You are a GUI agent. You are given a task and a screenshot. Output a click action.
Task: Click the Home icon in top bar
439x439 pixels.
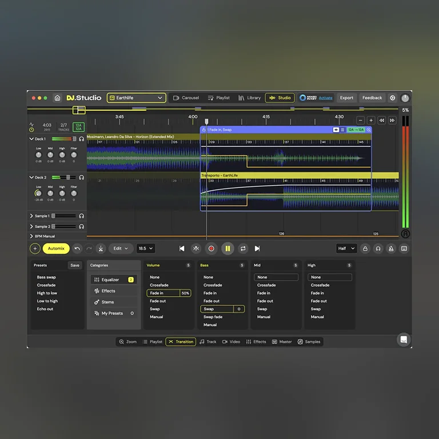57,98
